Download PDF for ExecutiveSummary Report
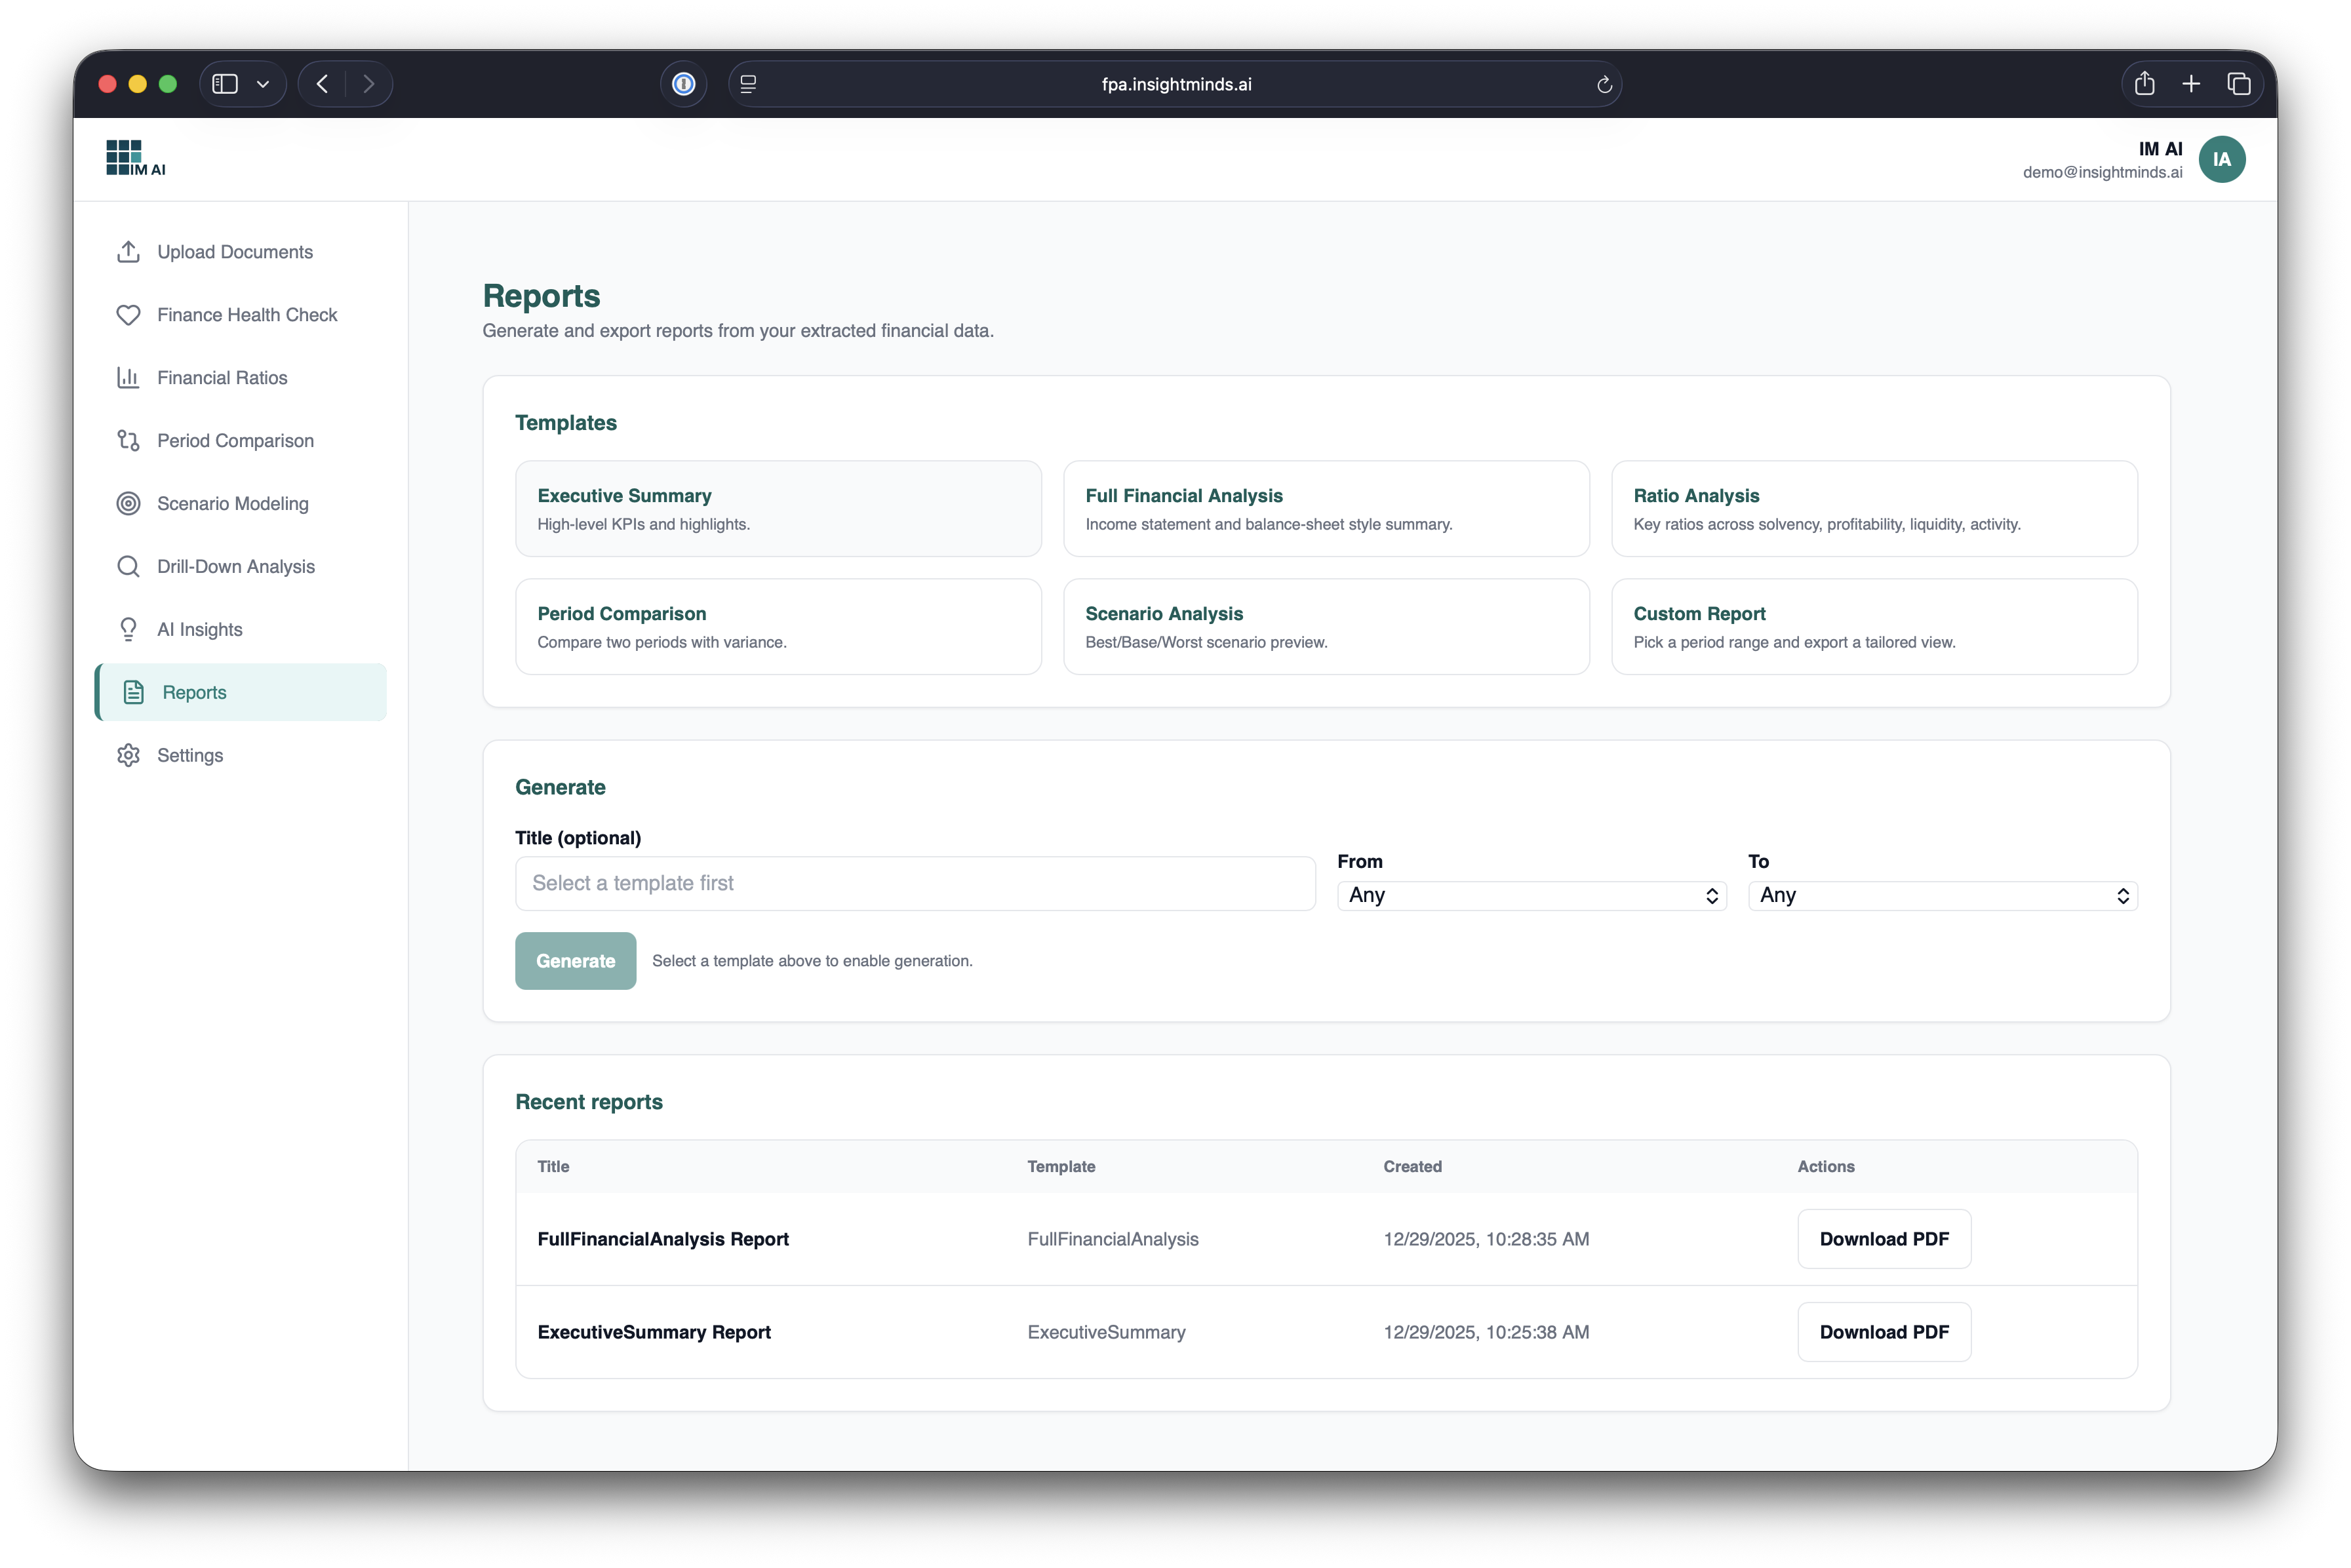 click(1883, 1332)
